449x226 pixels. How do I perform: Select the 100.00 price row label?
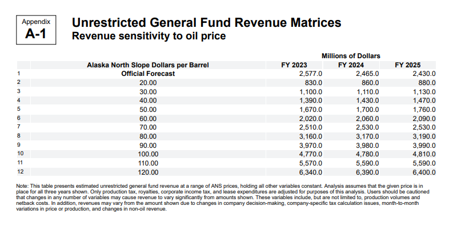(148, 154)
